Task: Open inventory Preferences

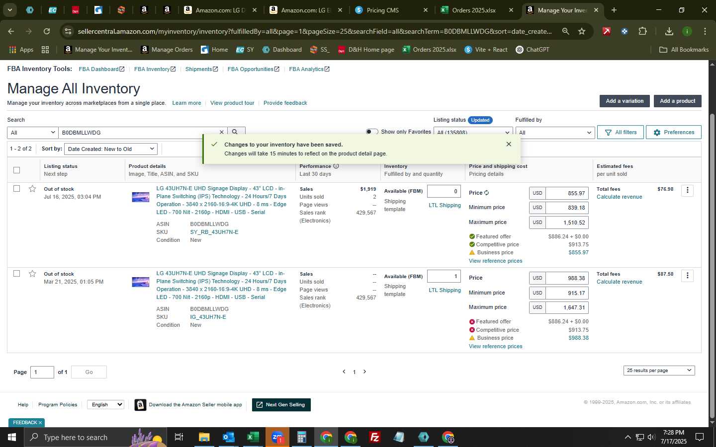Action: (x=674, y=132)
